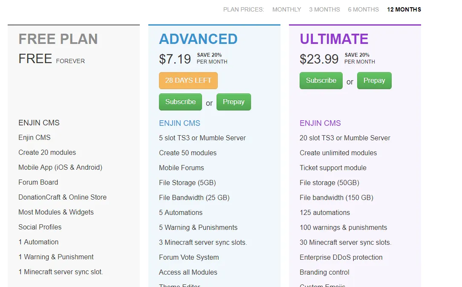Open the purple Enjin CMS link under Ultimate
The image size is (462, 287).
(320, 123)
